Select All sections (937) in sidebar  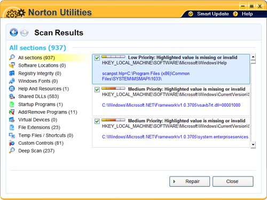pyautogui.click(x=36, y=58)
